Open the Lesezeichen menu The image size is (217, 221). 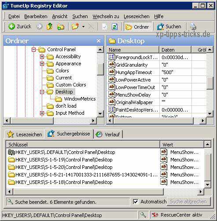pos(136,16)
